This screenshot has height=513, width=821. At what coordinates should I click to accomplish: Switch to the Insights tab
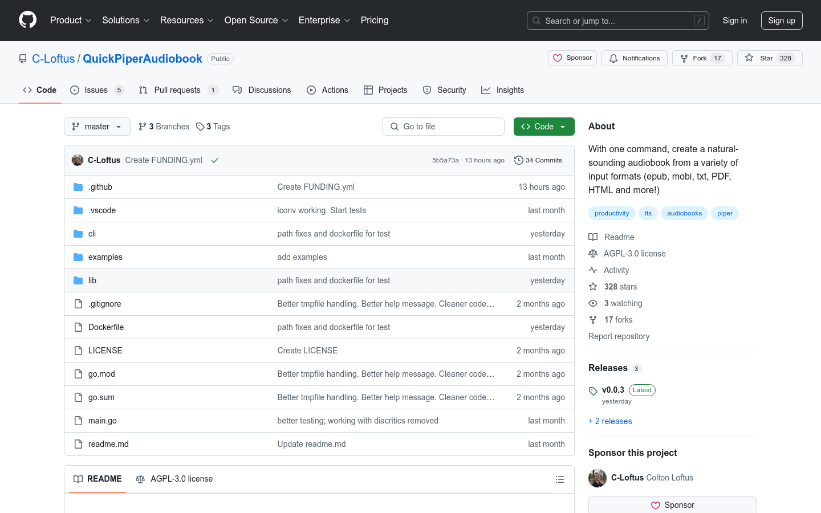coord(502,90)
